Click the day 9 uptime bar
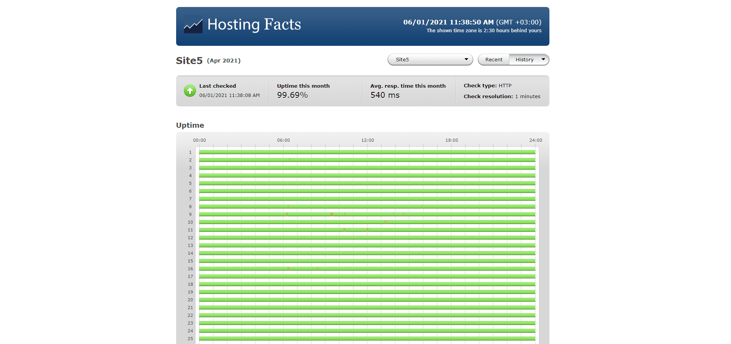The height and width of the screenshot is (344, 731). (367, 214)
